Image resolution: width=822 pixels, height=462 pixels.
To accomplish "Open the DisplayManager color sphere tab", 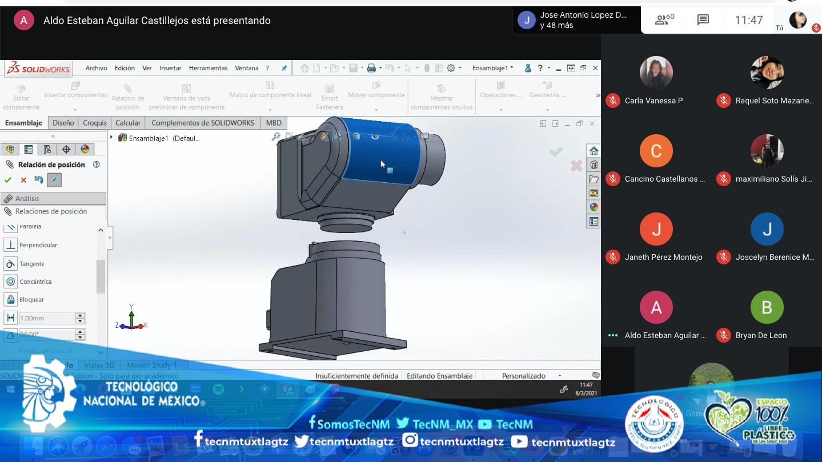I will point(85,150).
